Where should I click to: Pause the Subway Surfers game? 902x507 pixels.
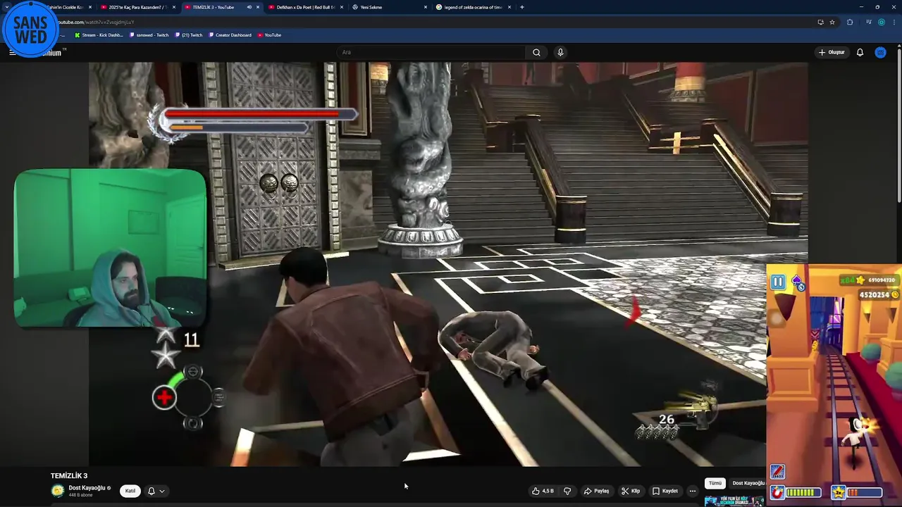(778, 282)
